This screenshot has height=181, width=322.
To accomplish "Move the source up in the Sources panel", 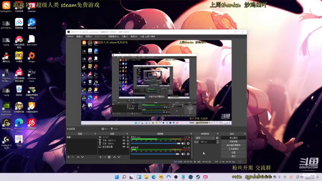I will pos(114,157).
